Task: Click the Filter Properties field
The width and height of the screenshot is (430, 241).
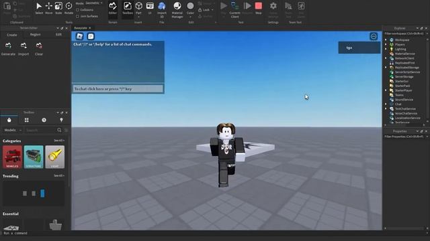Action: (x=404, y=137)
